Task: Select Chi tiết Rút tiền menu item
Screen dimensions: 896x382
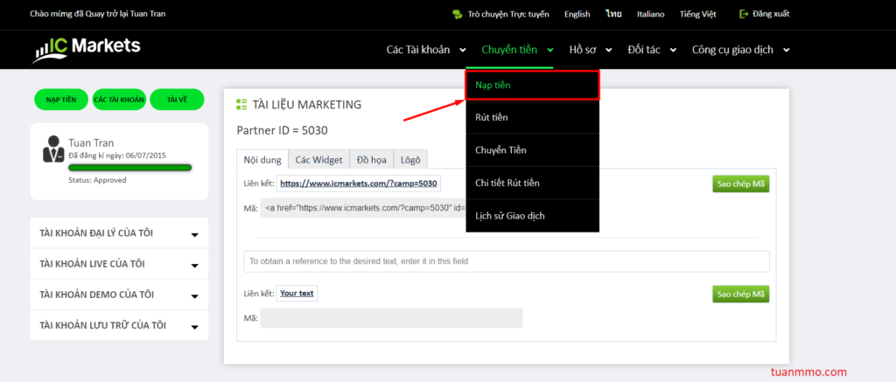Action: coord(533,183)
